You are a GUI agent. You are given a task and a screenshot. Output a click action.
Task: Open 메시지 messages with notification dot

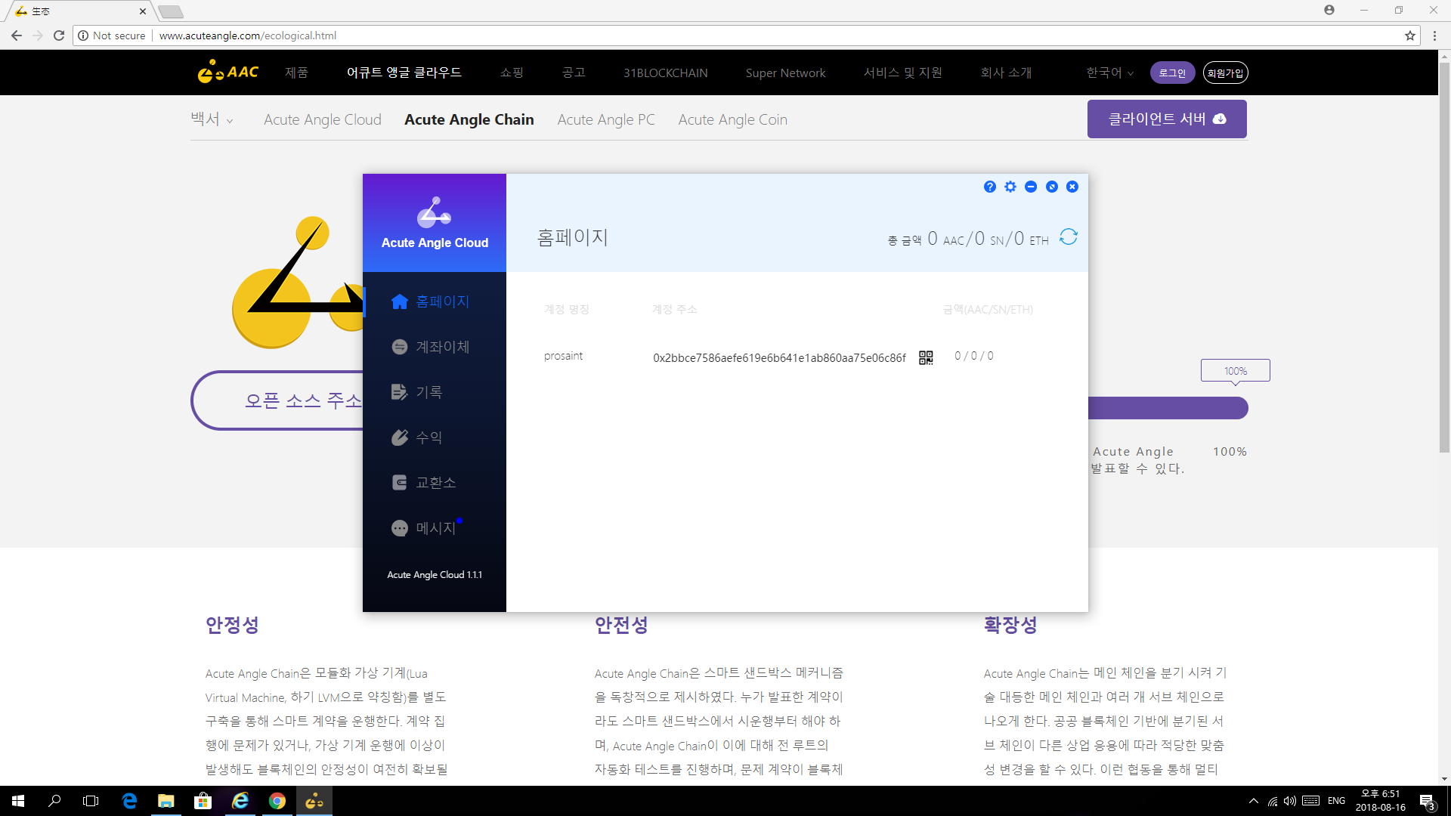(424, 528)
